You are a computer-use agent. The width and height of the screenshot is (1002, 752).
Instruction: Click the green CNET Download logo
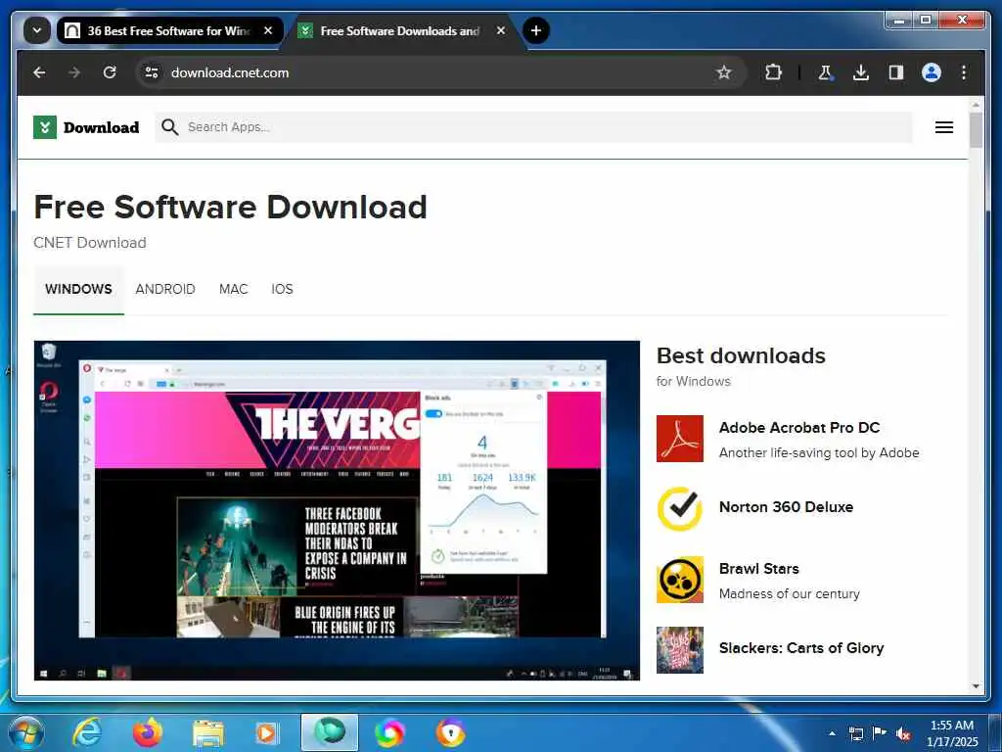click(45, 127)
